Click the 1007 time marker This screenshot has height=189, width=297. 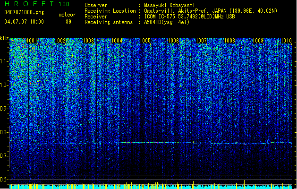201,41
